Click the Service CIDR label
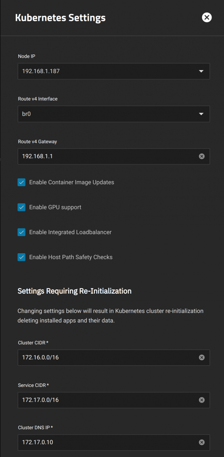 click(x=33, y=385)
